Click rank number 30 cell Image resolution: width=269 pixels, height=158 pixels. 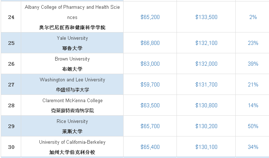(11, 147)
